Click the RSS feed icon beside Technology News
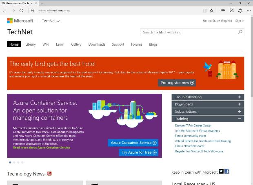 tap(49, 174)
